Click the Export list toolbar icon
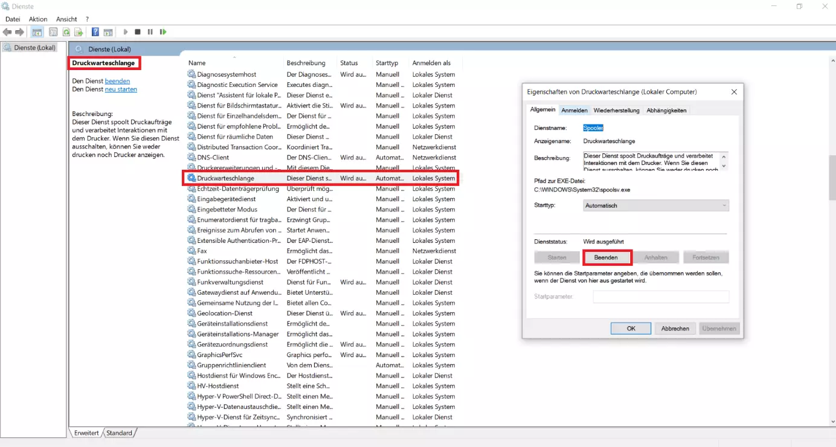This screenshot has width=836, height=447. click(x=79, y=32)
